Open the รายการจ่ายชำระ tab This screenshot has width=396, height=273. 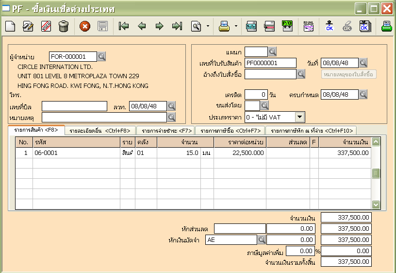(x=165, y=130)
